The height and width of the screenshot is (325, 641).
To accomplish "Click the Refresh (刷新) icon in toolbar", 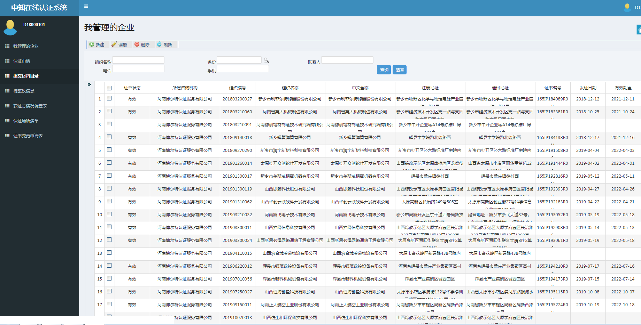I will (x=159, y=44).
